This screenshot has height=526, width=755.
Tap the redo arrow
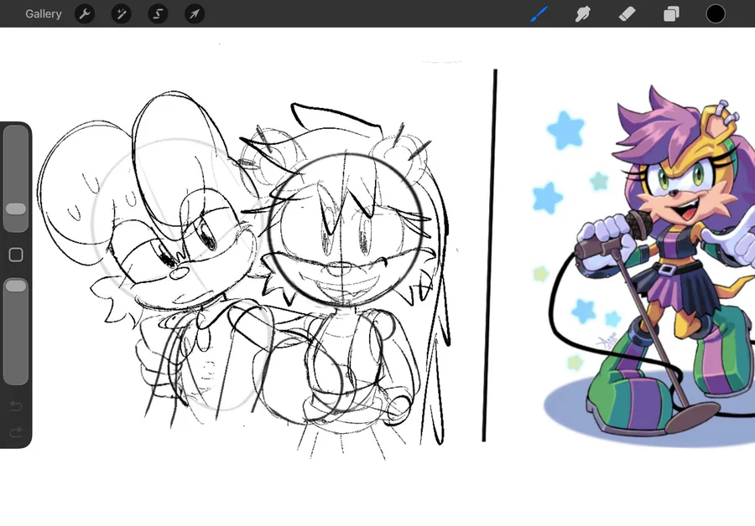click(16, 433)
